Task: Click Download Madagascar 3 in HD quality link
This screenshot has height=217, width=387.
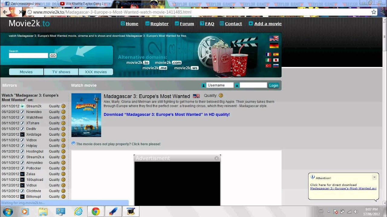Action: (x=167, y=115)
